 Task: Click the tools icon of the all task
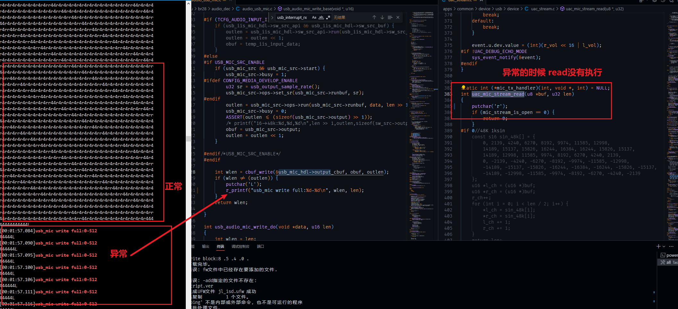click(x=663, y=262)
